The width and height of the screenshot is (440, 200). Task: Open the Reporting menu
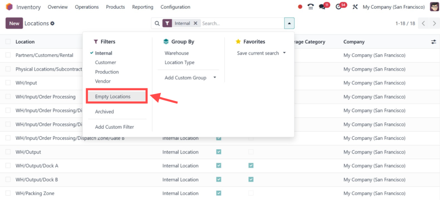point(143,7)
